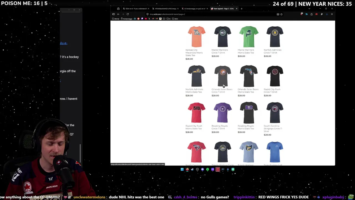
Task: Go back using the browser back arrow
Action: tap(118, 14)
